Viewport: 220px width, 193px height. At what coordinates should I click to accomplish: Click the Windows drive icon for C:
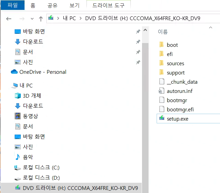coord(17,168)
